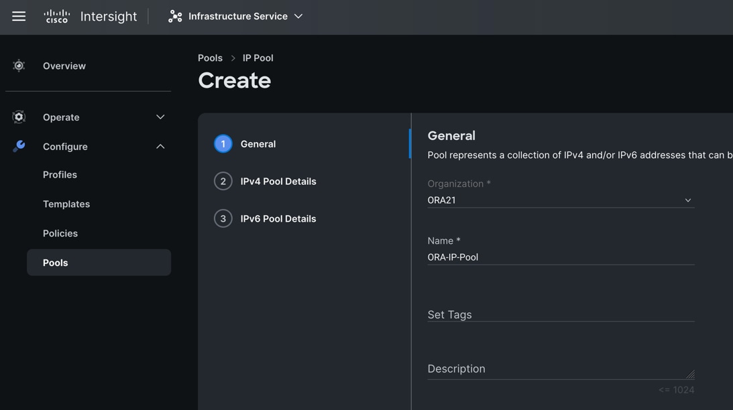Image resolution: width=733 pixels, height=410 pixels.
Task: Click the Set Tags field
Action: click(560, 314)
